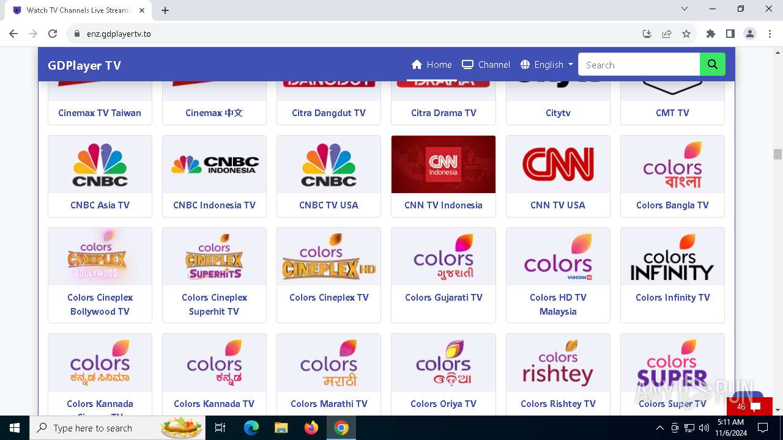Click the Cinemax TV Taiwan link

(x=100, y=112)
